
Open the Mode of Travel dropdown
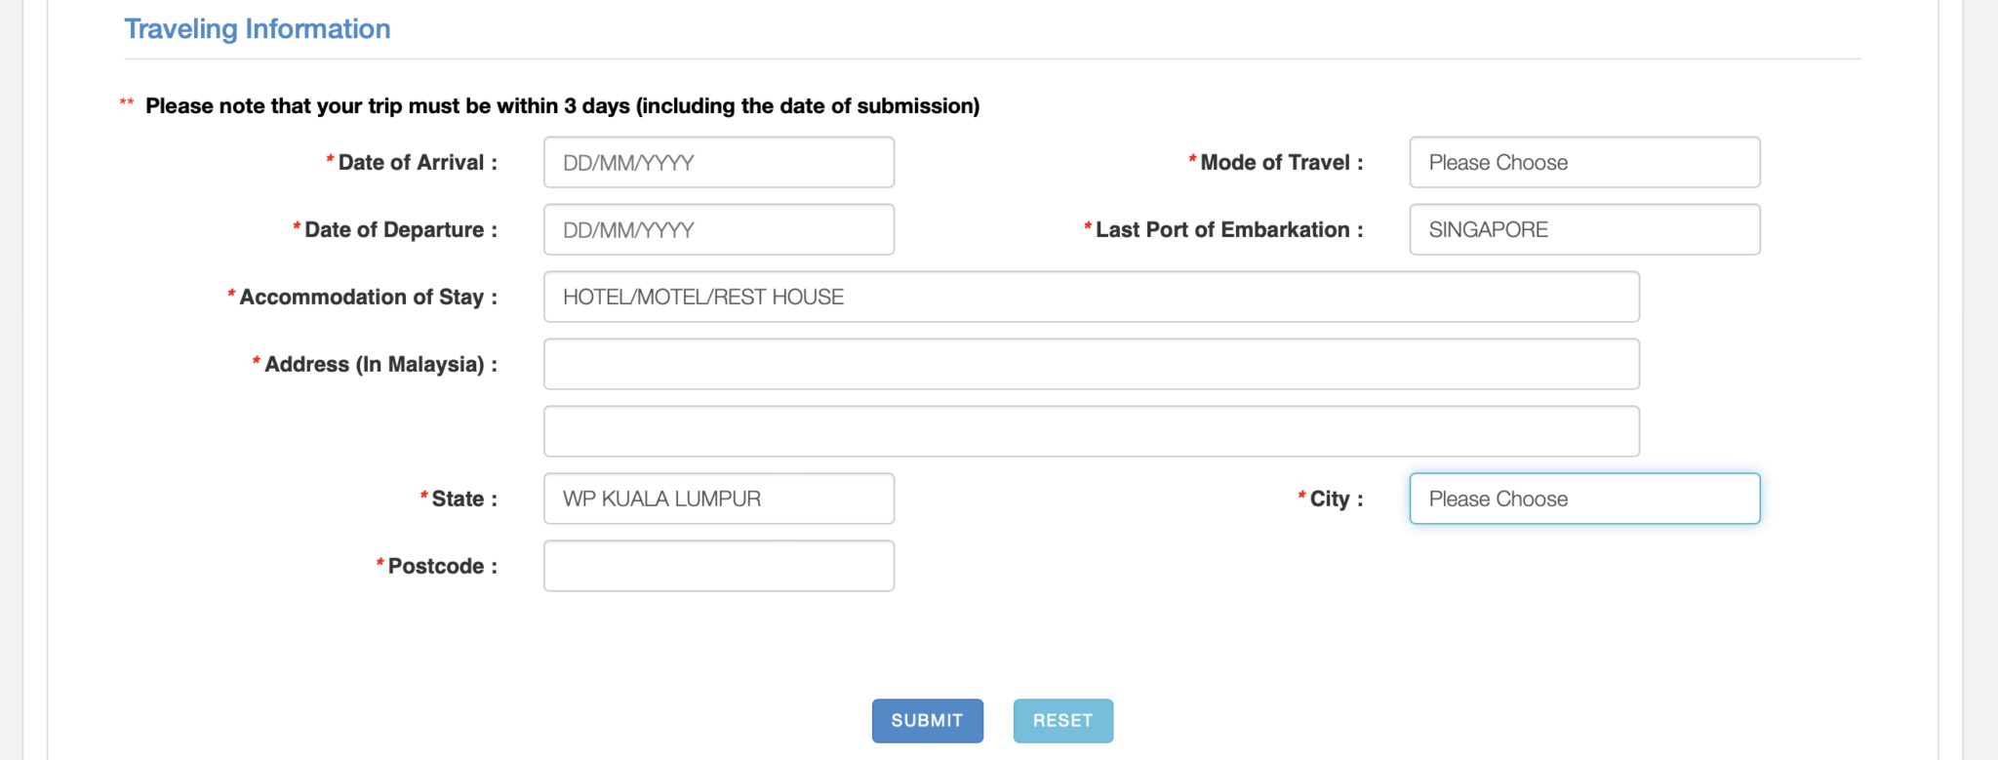(1583, 162)
